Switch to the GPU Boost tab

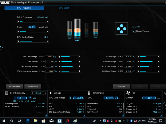point(64,8)
